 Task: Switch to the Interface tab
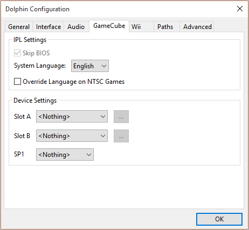49,27
